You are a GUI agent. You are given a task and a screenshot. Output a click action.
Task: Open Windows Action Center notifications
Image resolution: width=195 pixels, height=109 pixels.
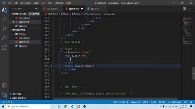coord(191,106)
